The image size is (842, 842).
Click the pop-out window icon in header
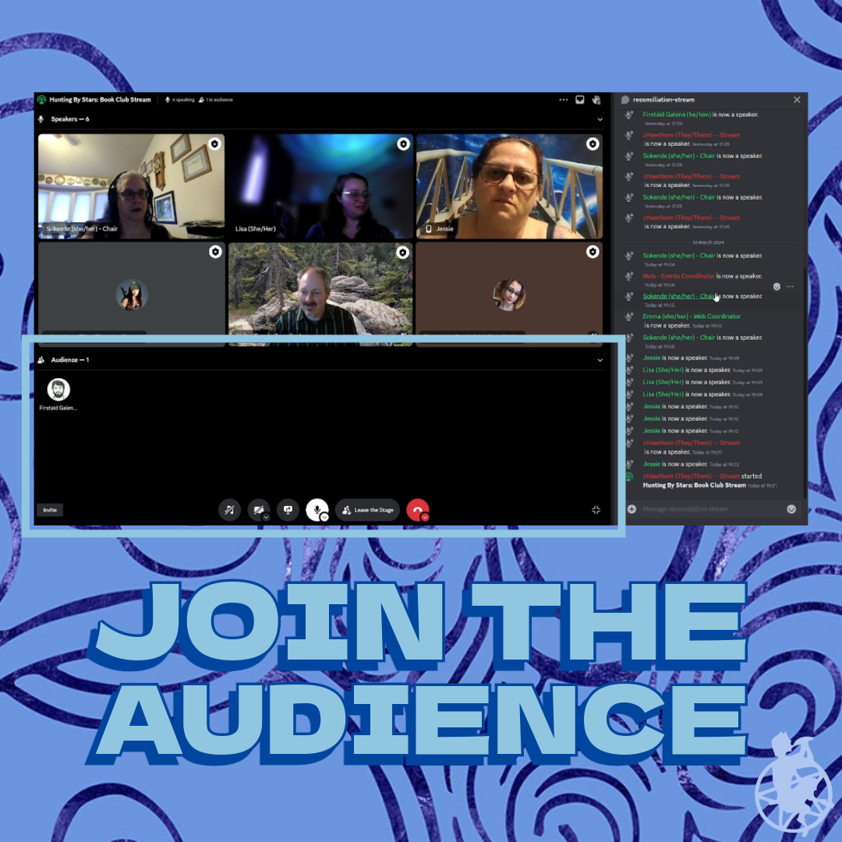(x=580, y=100)
